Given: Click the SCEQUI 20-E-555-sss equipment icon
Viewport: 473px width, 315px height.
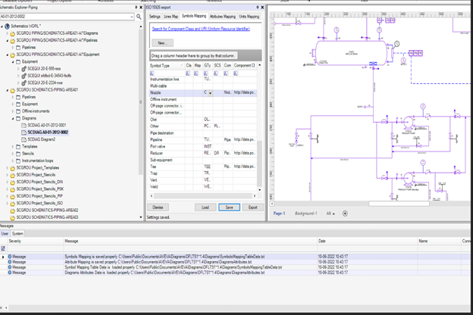Looking at the screenshot, I should coord(23,69).
